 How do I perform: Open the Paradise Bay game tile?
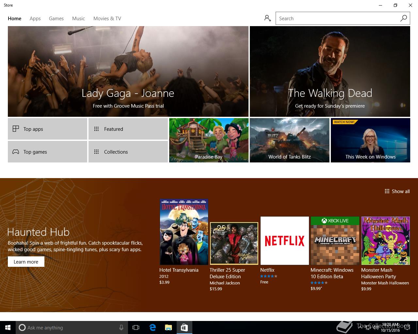pyautogui.click(x=209, y=140)
